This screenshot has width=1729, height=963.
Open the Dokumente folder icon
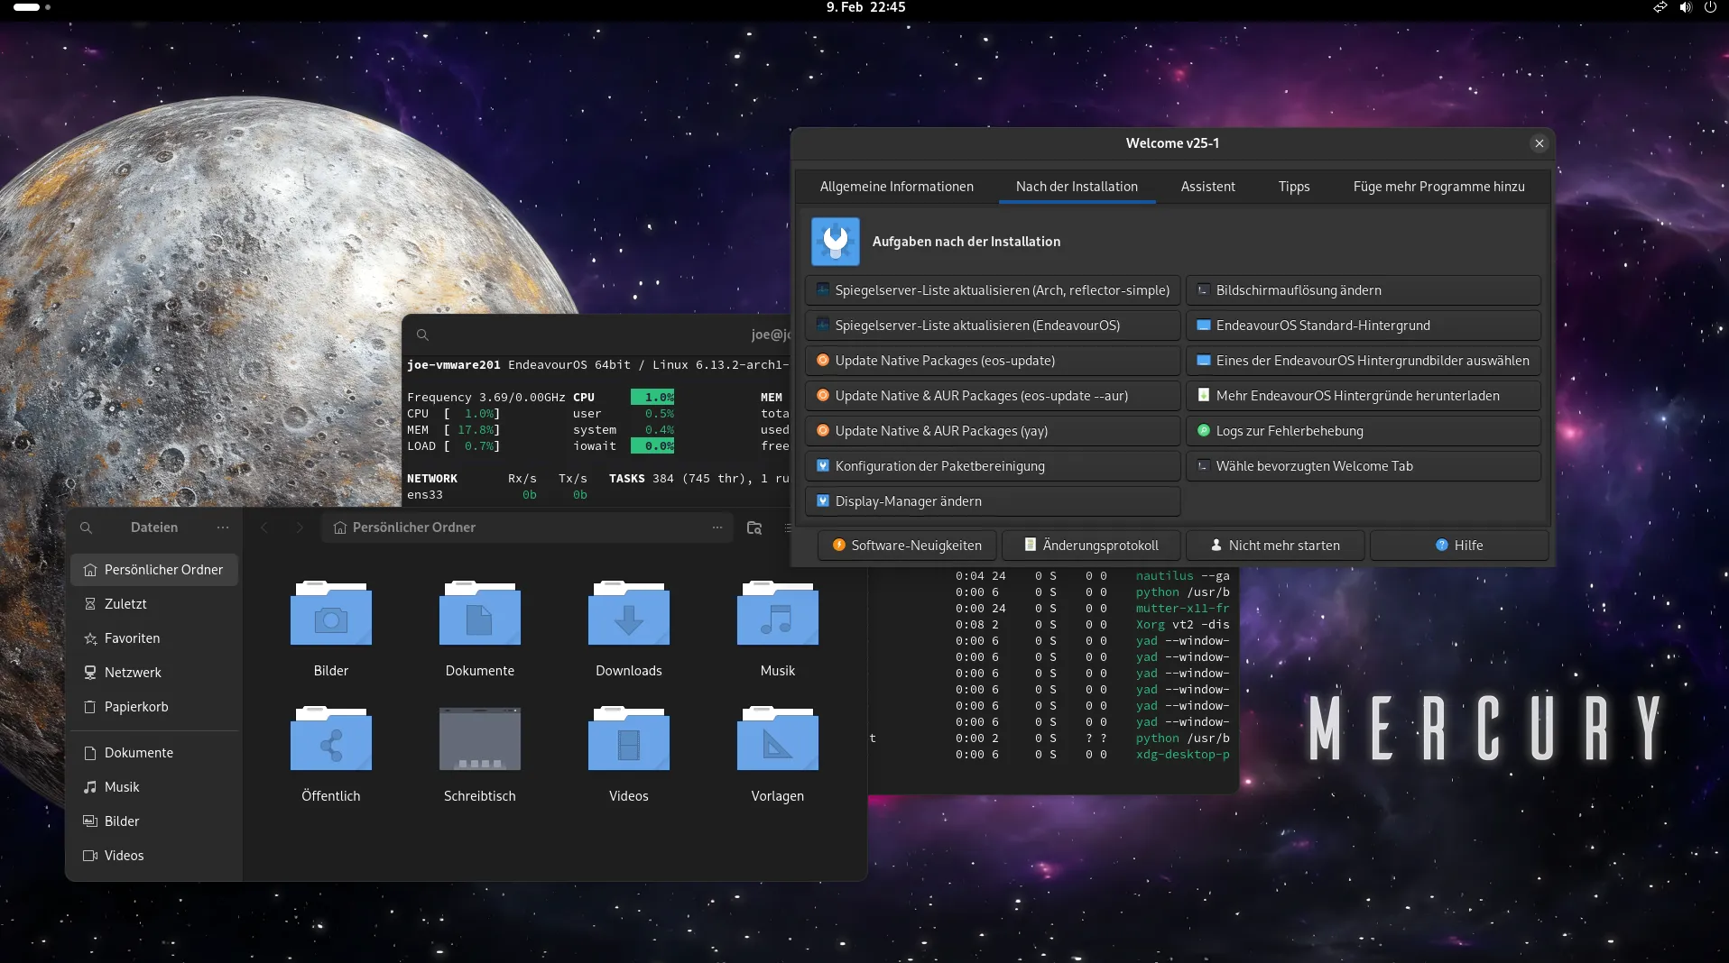[479, 613]
